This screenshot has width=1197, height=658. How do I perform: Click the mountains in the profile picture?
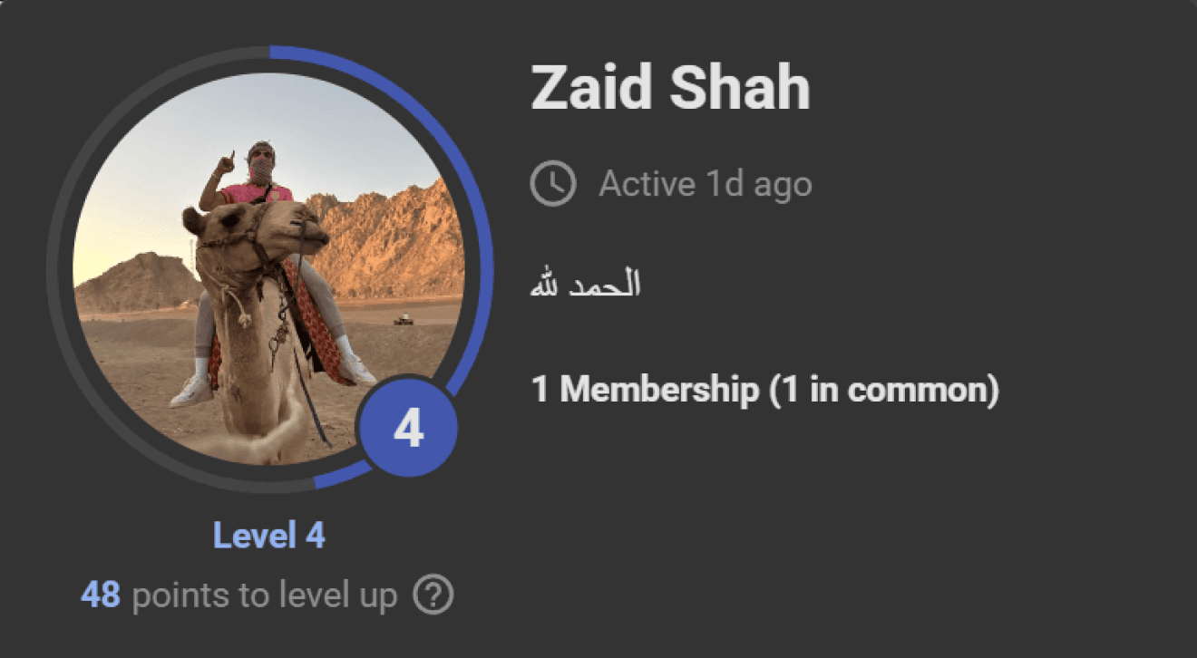click(388, 243)
